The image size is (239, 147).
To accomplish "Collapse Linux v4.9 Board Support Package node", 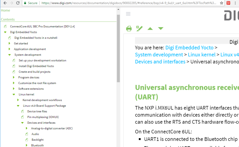I will tap(18, 106).
